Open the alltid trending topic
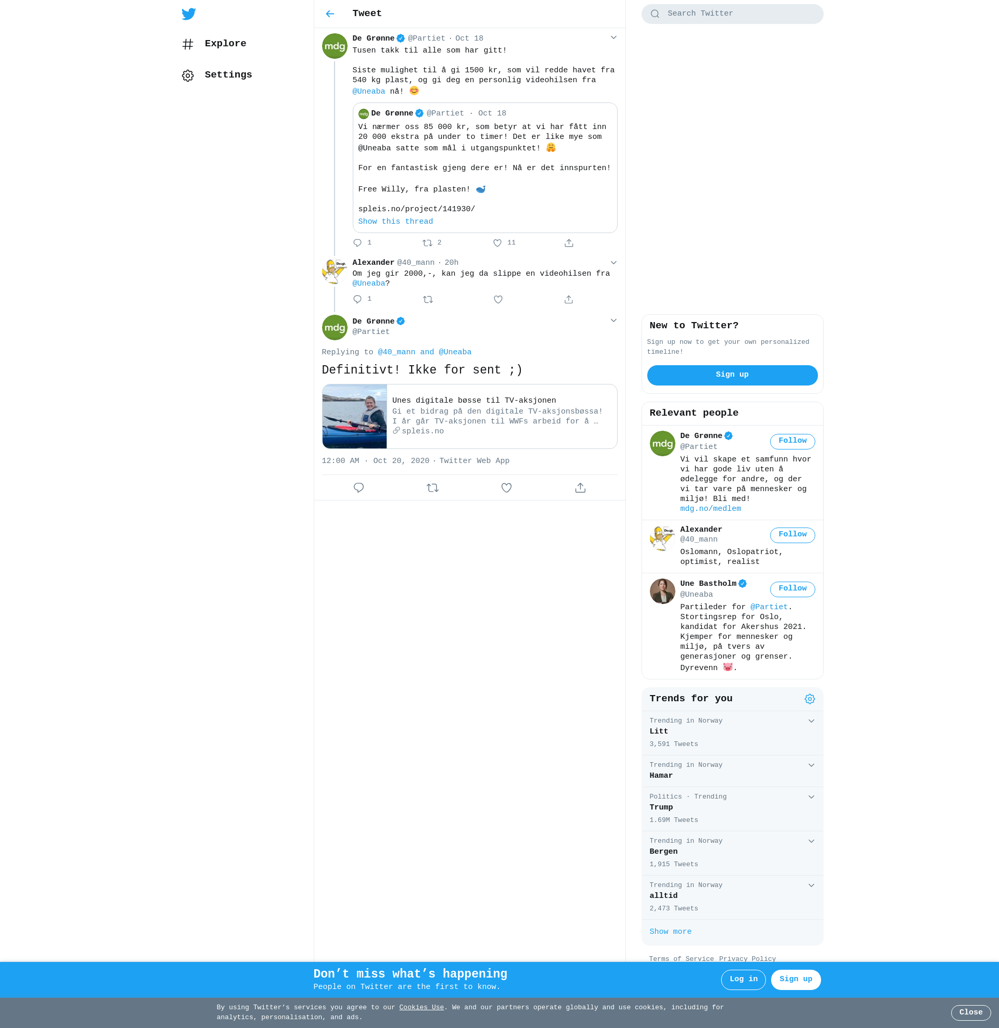The image size is (999, 1028). 732,897
